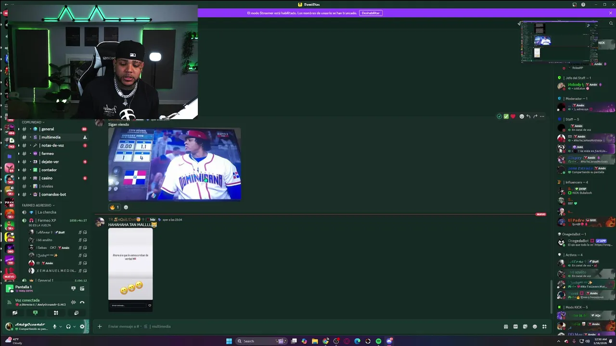Open the GIF picker

515,326
